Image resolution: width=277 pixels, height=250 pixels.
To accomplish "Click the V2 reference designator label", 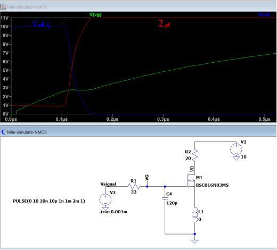I will pyautogui.click(x=113, y=193).
